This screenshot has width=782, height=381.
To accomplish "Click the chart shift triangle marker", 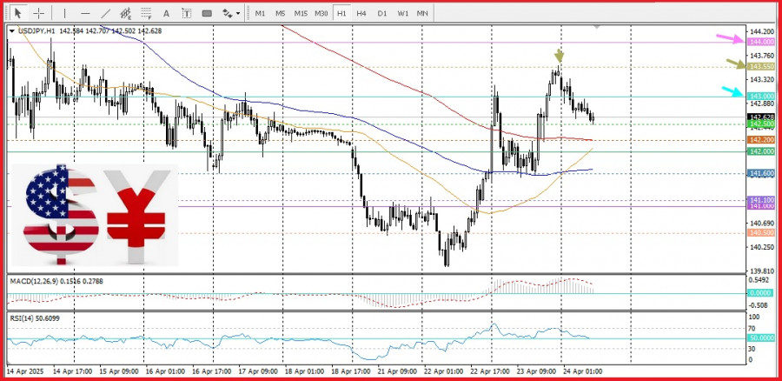I will [596, 28].
